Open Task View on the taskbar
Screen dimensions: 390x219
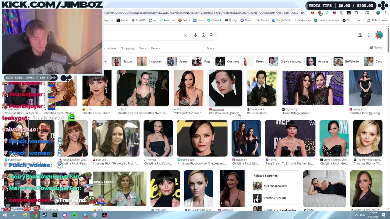pos(14,215)
